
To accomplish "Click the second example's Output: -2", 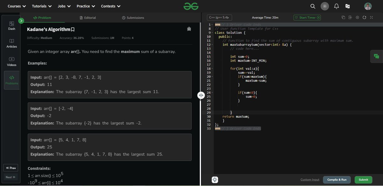I will (x=41, y=116).
